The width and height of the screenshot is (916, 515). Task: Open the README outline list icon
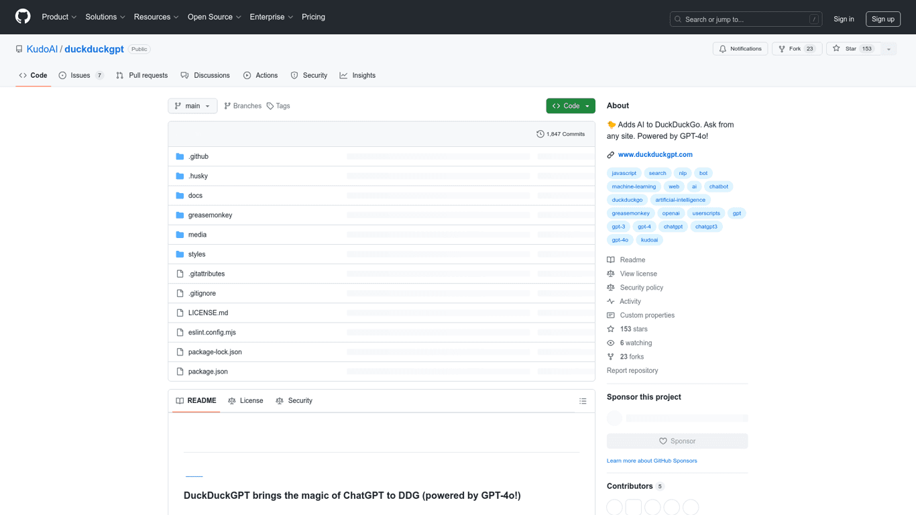[x=583, y=401]
